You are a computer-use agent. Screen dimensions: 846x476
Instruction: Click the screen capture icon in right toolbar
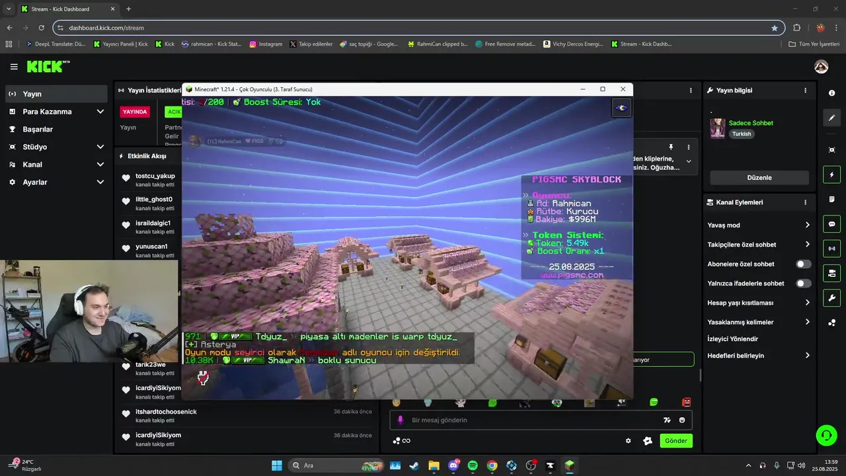pyautogui.click(x=831, y=150)
